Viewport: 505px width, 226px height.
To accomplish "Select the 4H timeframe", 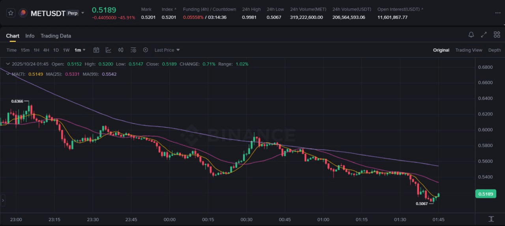I will point(46,50).
